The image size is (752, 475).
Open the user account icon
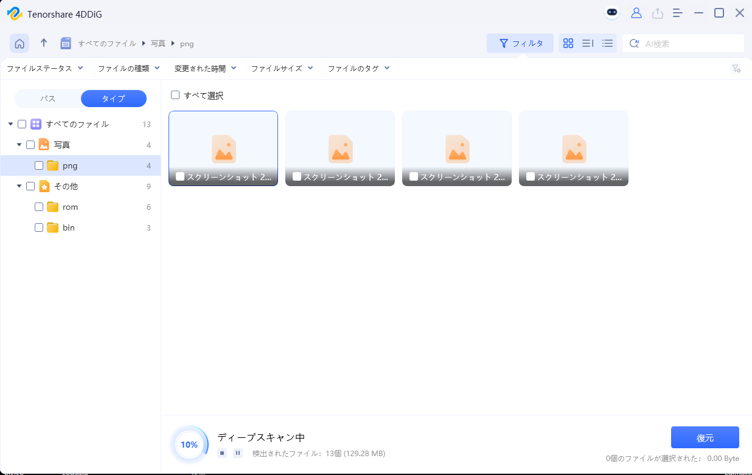tap(636, 13)
